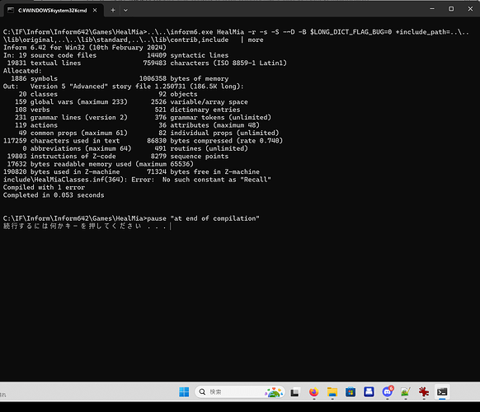Open File Explorer from the taskbar
Viewport: 480px width, 412px height.
point(332,392)
